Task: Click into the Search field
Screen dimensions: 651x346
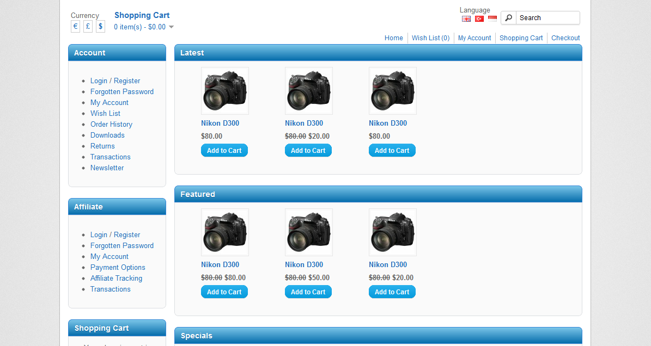Action: point(547,18)
